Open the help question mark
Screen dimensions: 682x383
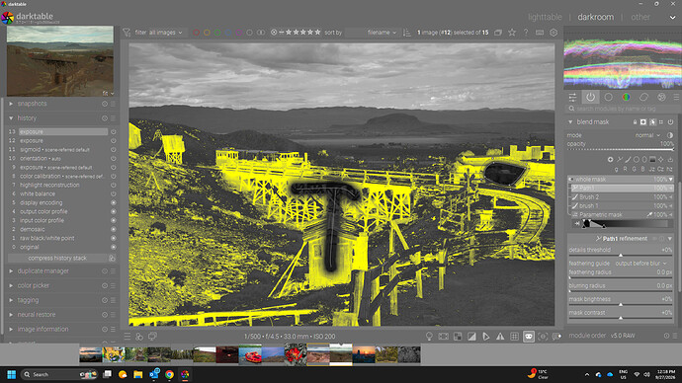click(x=526, y=33)
